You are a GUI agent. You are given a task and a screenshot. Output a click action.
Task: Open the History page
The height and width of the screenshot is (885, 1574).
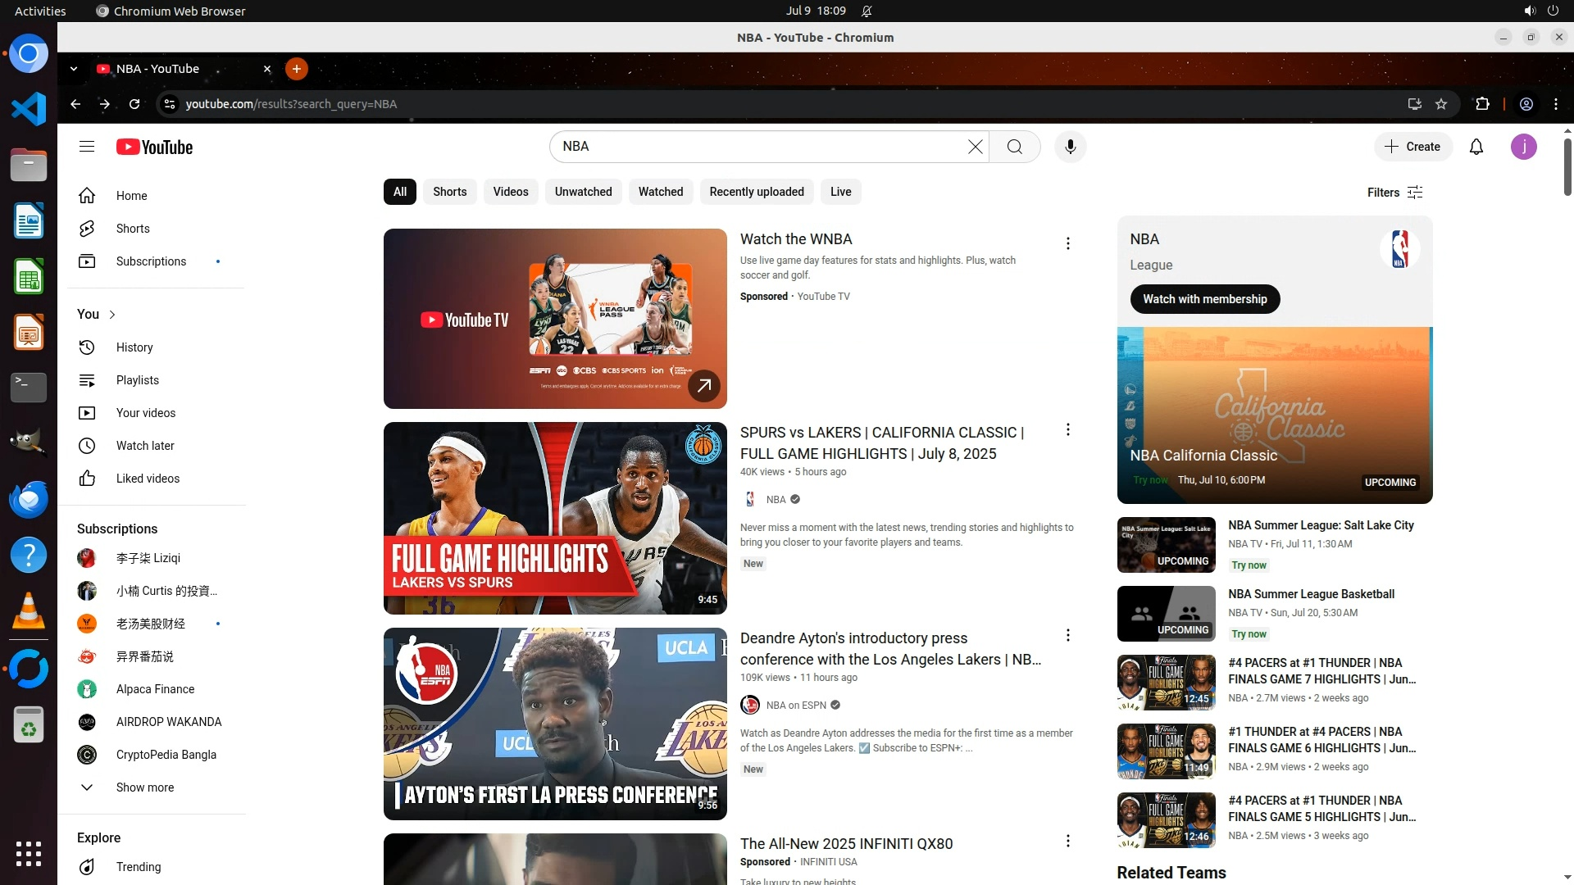click(x=134, y=347)
